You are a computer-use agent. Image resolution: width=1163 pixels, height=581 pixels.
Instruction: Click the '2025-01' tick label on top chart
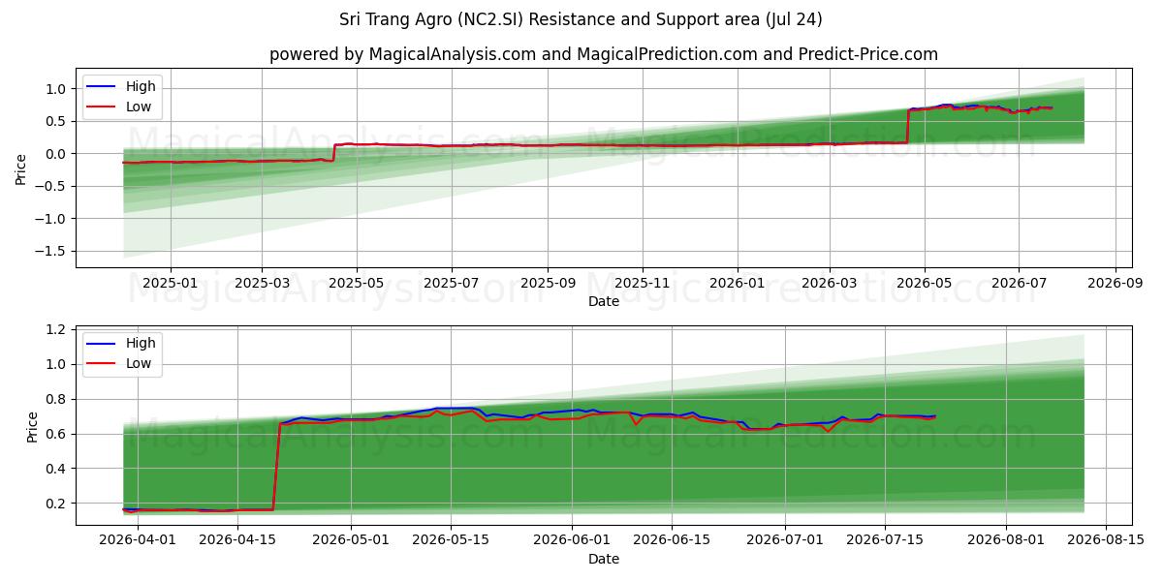click(x=171, y=283)
